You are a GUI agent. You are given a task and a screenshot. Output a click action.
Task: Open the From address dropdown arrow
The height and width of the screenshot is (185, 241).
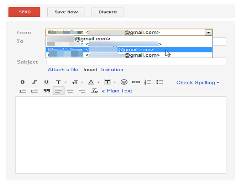208,32
